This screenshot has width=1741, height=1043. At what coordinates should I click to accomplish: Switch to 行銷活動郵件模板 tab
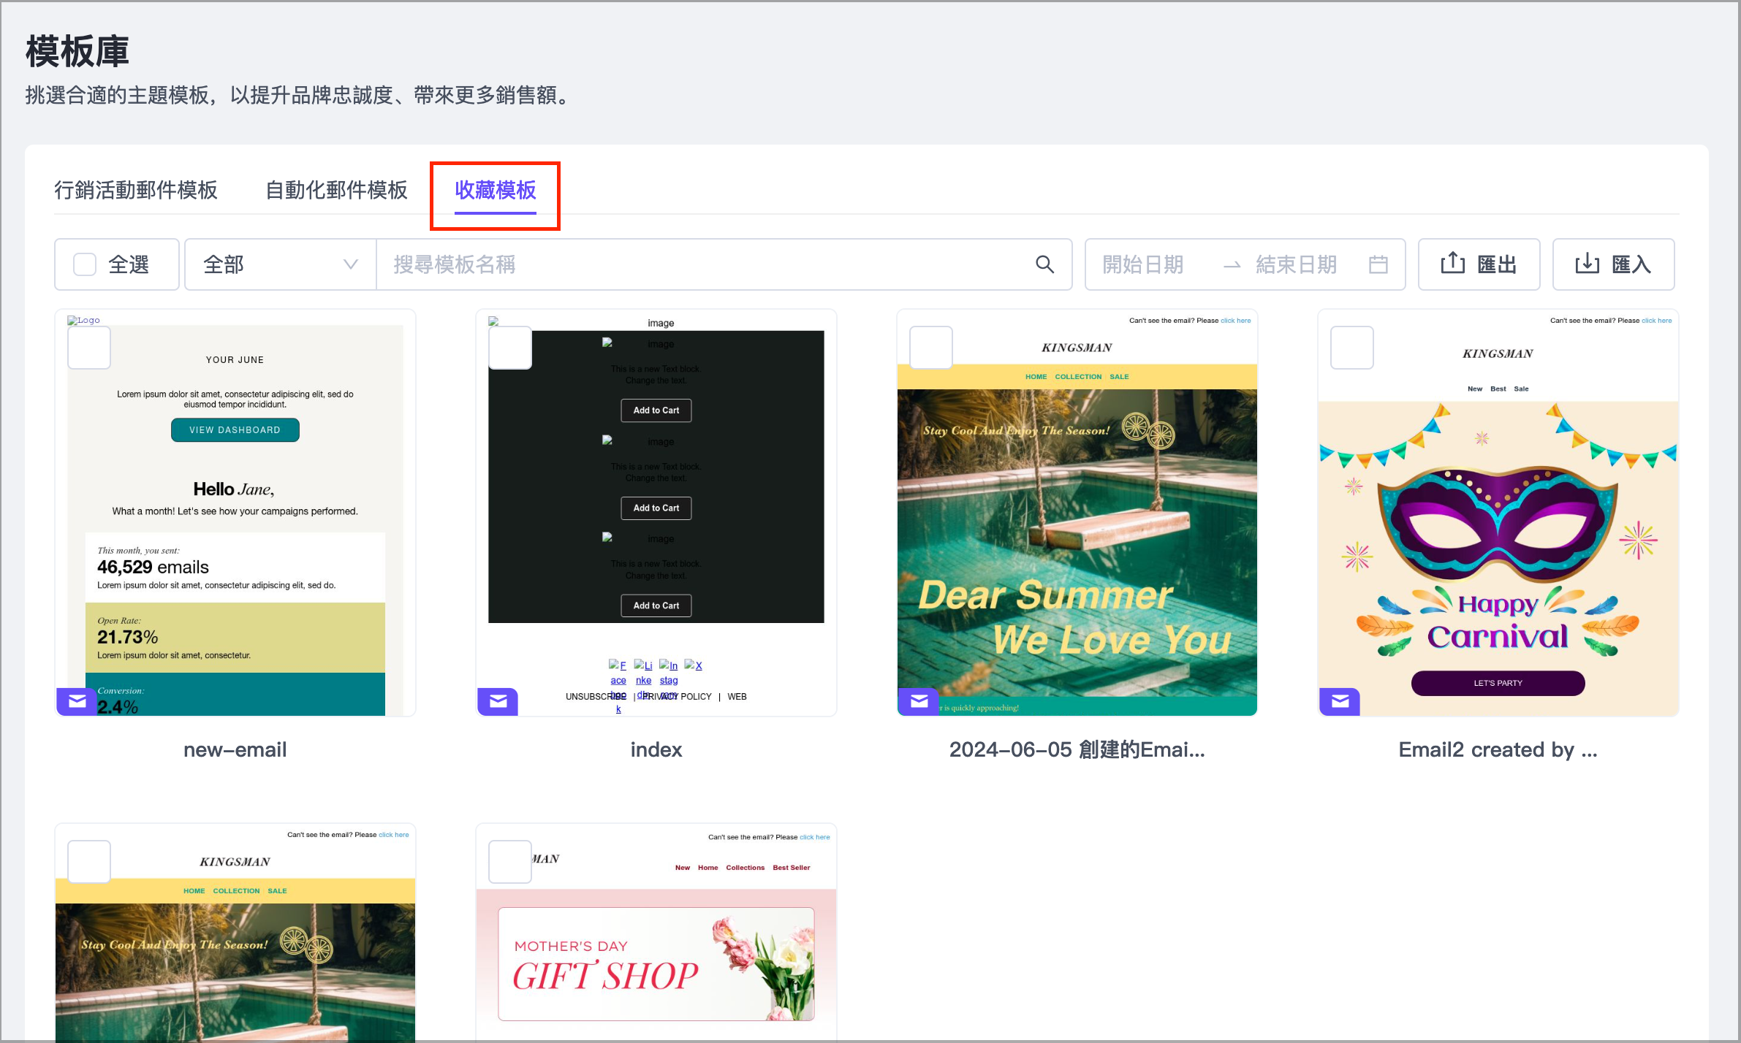click(x=136, y=190)
